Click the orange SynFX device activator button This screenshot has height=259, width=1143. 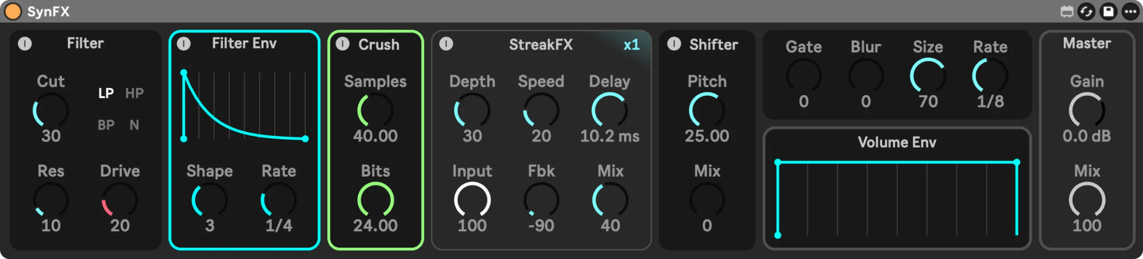[13, 12]
